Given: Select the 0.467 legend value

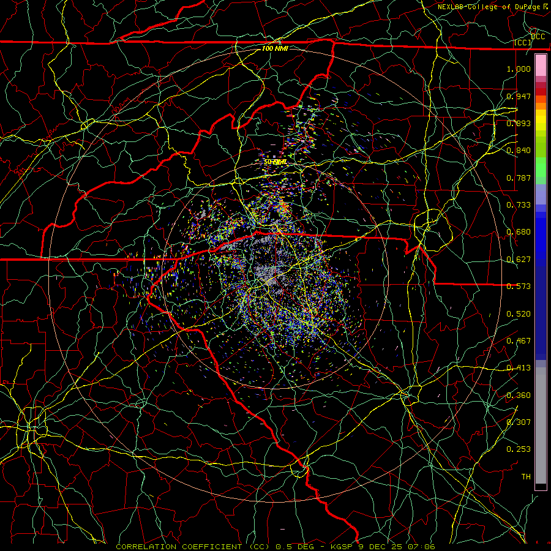Looking at the screenshot, I should (x=519, y=340).
